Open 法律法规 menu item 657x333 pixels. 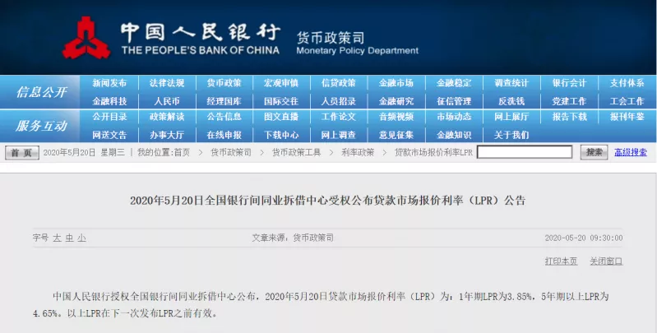click(167, 83)
